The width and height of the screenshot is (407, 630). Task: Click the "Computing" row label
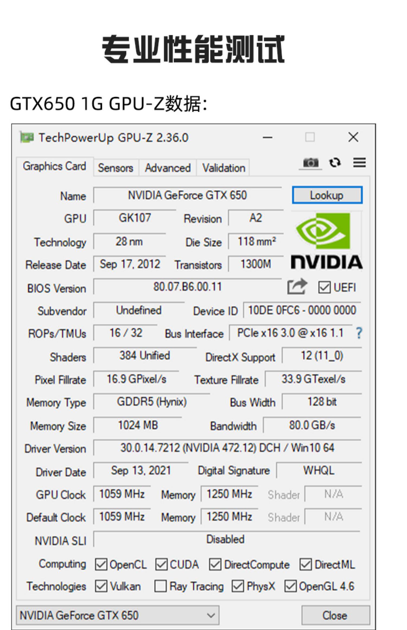[x=62, y=564]
